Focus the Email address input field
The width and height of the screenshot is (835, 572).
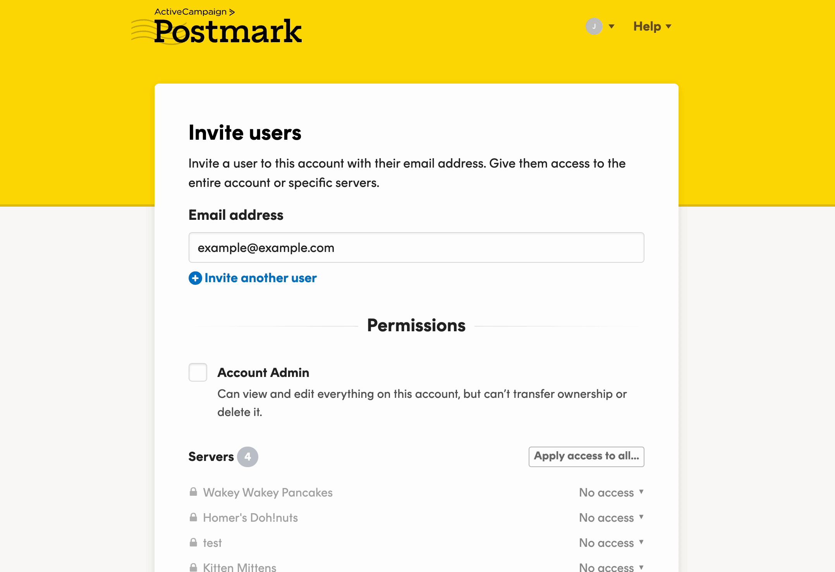click(x=416, y=248)
